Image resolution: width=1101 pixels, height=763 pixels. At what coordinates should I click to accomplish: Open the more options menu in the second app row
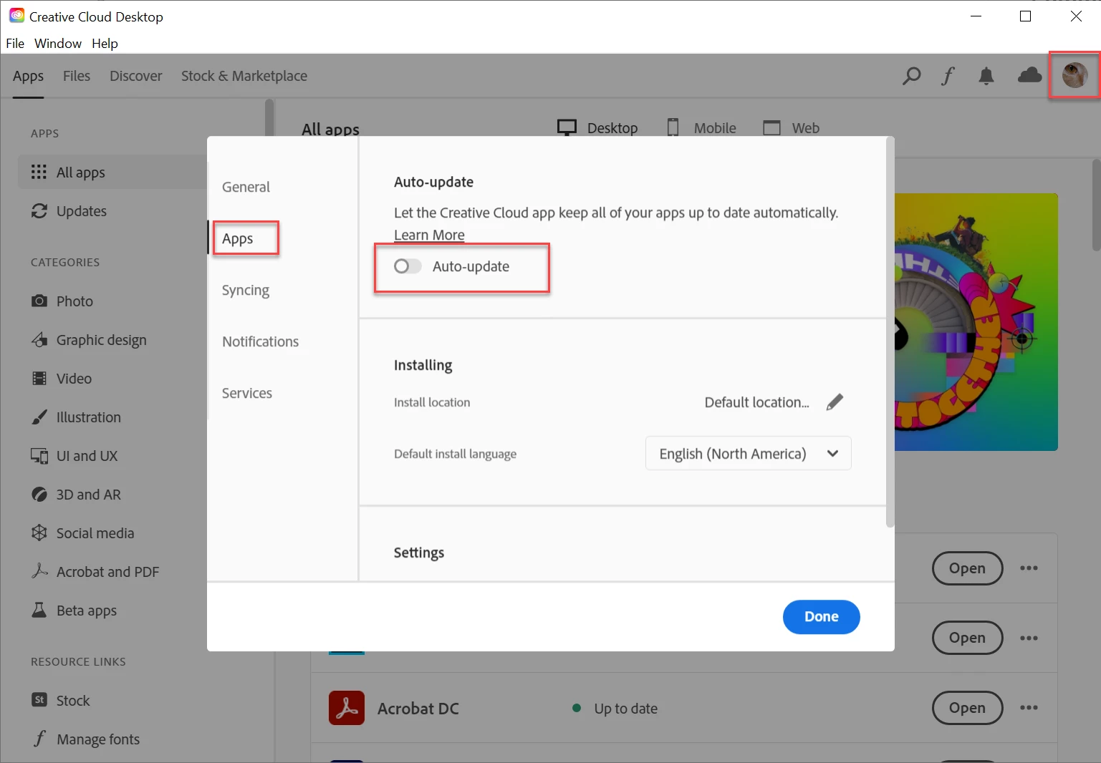[x=1029, y=638]
